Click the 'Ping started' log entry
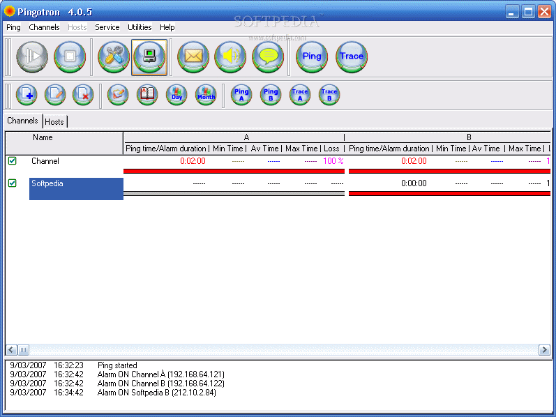 coord(117,365)
